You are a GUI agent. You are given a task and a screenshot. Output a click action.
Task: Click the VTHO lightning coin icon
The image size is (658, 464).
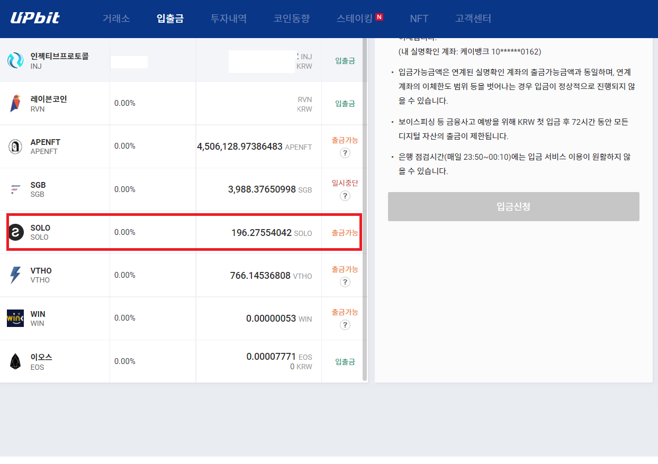[15, 275]
